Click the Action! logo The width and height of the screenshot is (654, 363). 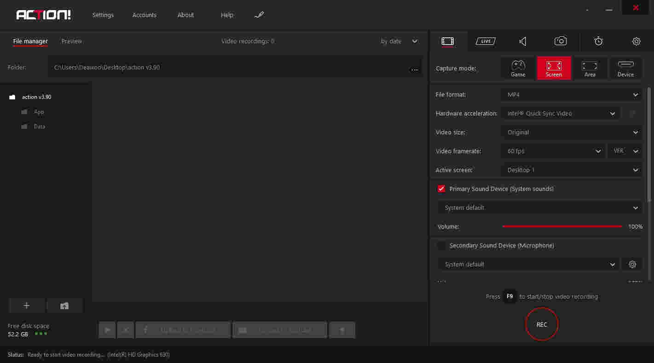[x=44, y=15]
